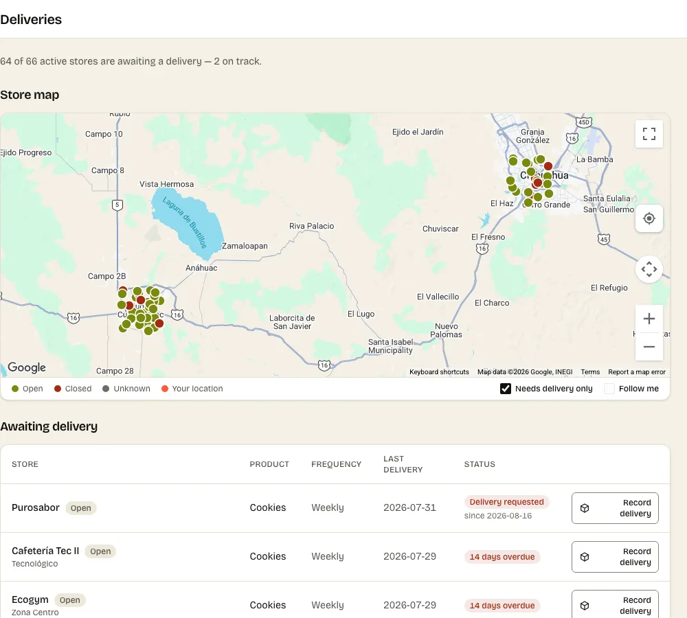Image resolution: width=687 pixels, height=618 pixels.
Task: Click the Unknown legend dot
Action: pyautogui.click(x=106, y=389)
